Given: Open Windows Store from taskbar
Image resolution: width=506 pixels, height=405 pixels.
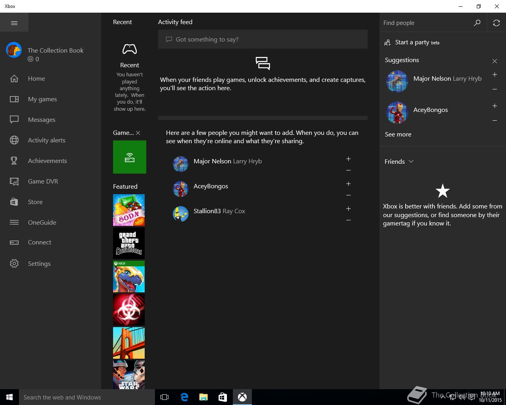Looking at the screenshot, I should click(223, 397).
